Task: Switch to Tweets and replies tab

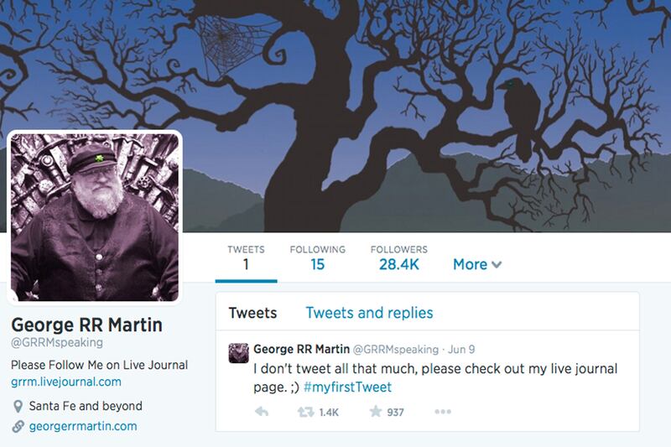Action: 369,313
